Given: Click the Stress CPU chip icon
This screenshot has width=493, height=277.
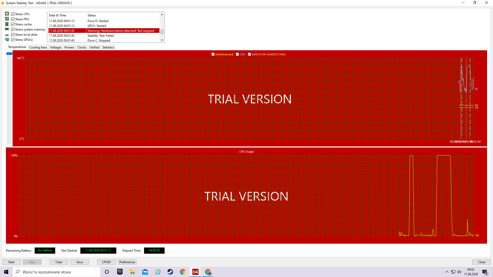Looking at the screenshot, I should pos(7,14).
